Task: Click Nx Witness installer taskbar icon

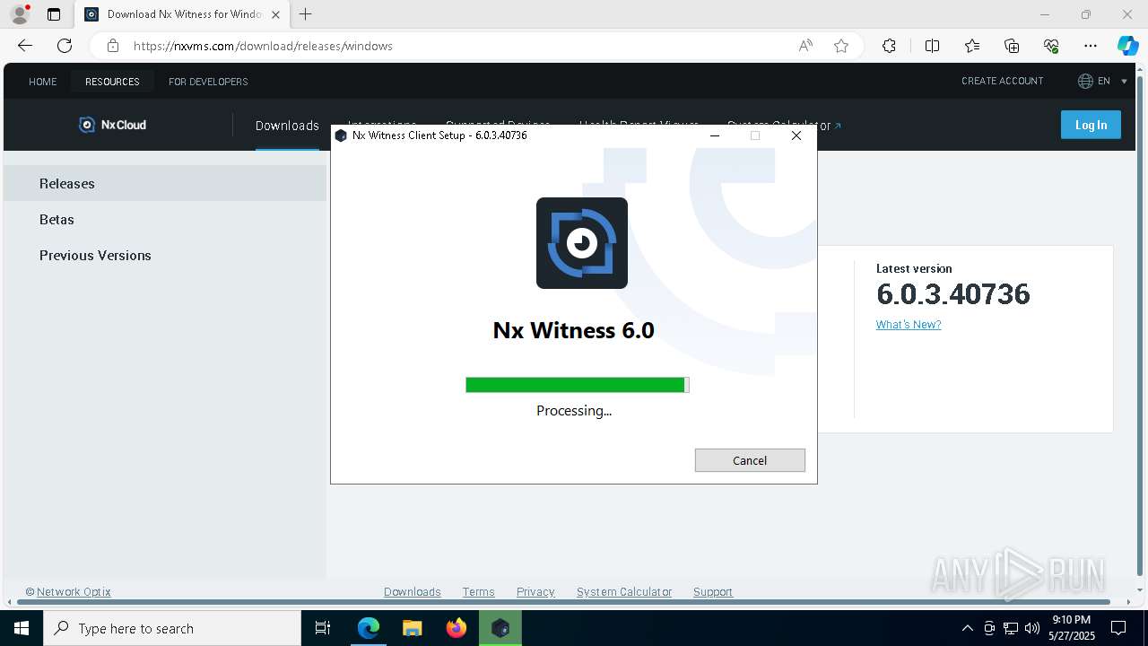Action: tap(500, 628)
